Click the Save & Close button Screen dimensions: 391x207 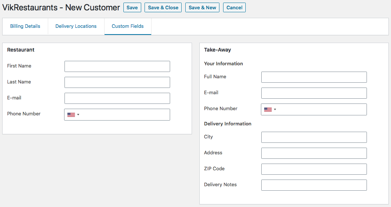point(163,7)
